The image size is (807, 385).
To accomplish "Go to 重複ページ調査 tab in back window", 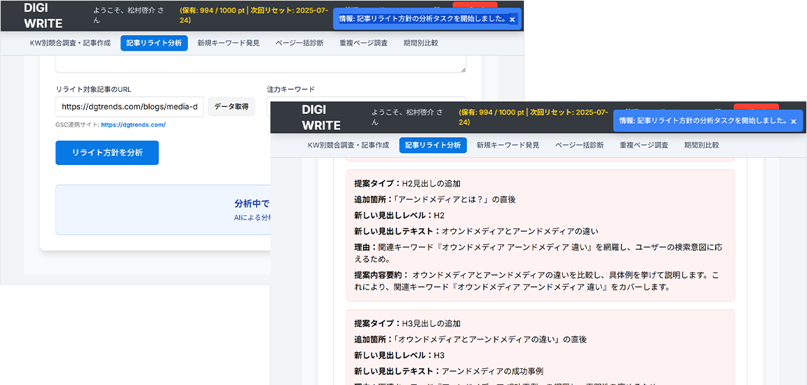I will pos(363,43).
